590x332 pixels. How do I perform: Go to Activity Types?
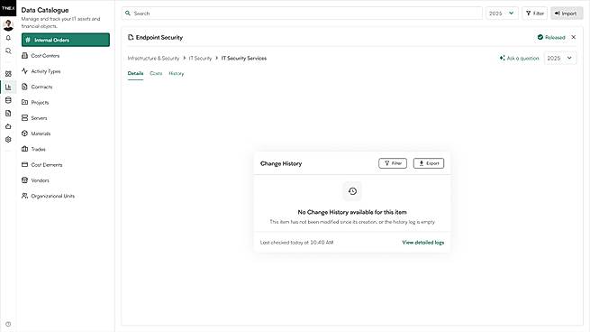point(66,71)
